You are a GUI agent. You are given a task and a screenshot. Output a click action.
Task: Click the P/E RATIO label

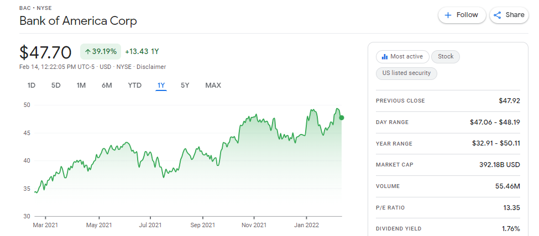coord(390,207)
